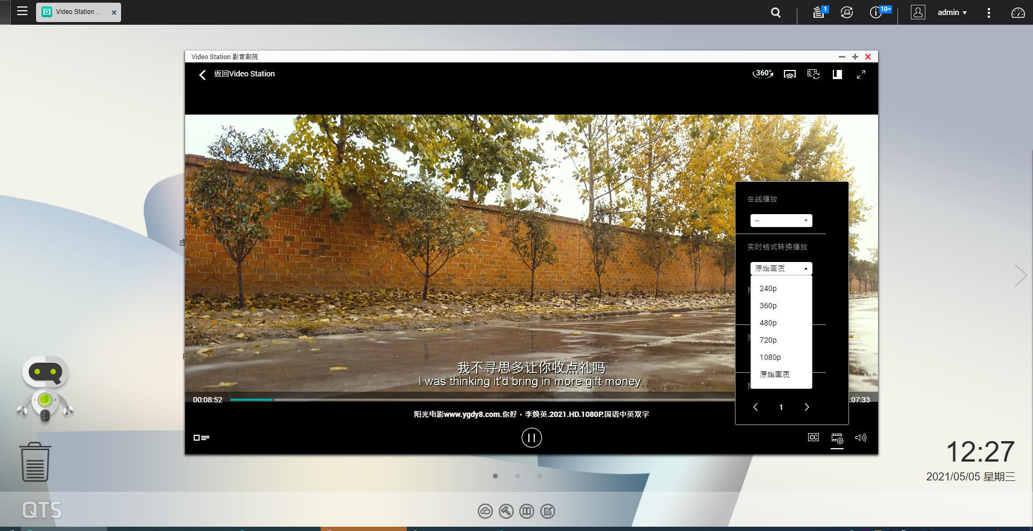Open the dashboard gauge icon
The image size is (1033, 531).
click(1018, 12)
